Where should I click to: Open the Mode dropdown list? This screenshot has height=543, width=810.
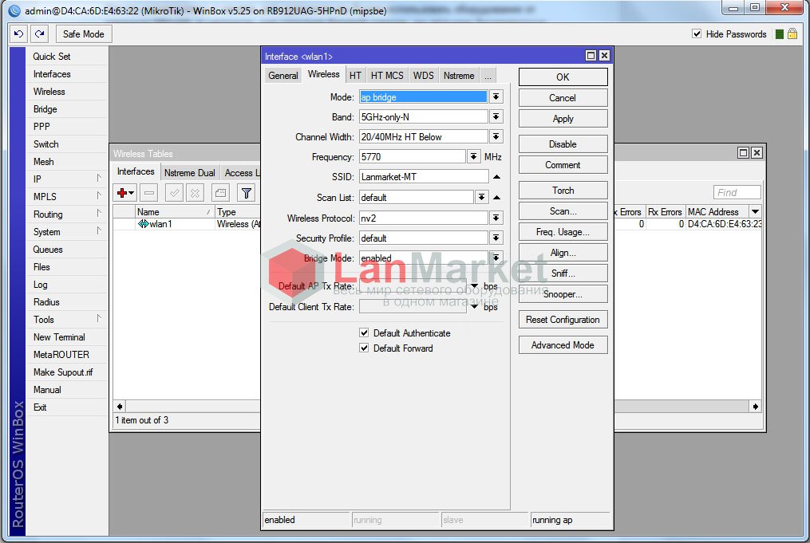[x=496, y=96]
